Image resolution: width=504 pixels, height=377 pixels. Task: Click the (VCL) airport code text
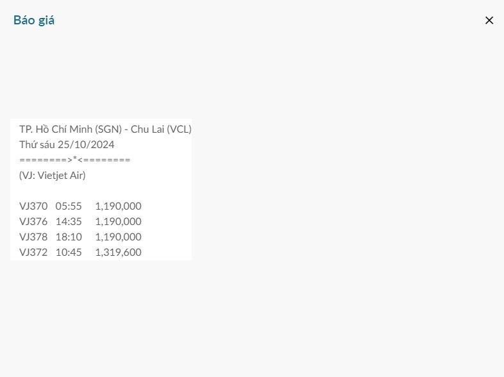pos(179,129)
